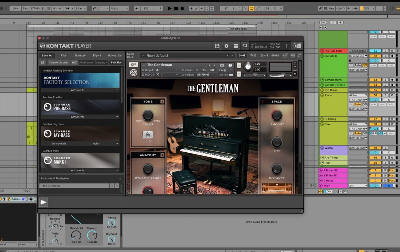Unfold the Clav track
Image resolution: width=400 pixels, height=252 pixels.
[x=322, y=124]
